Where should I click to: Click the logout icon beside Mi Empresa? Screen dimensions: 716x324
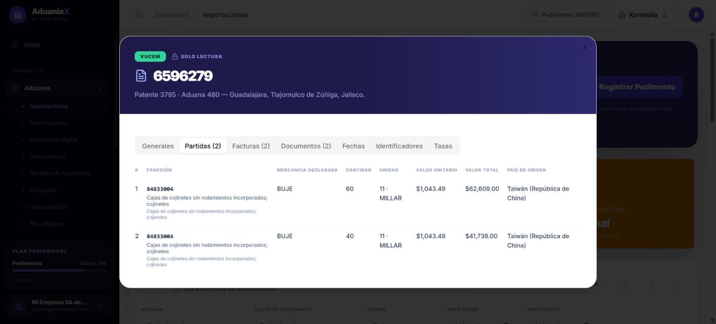101,306
